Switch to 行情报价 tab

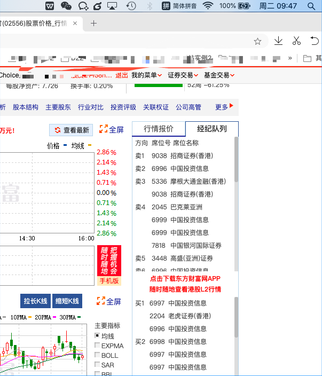159,129
